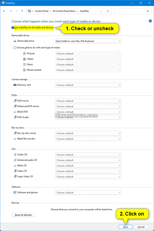Click the Audio CD icon
Viewport: 154px width, 231px height.
[15, 155]
